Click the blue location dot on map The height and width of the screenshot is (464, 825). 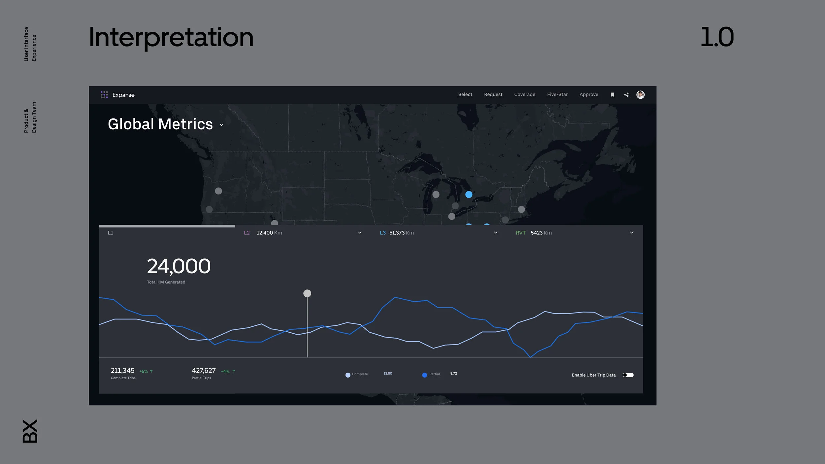pos(469,195)
